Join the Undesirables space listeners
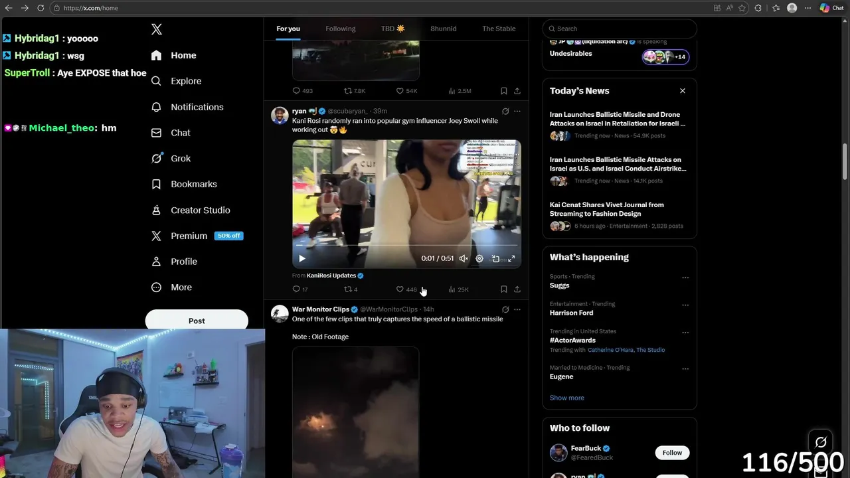 tap(665, 57)
